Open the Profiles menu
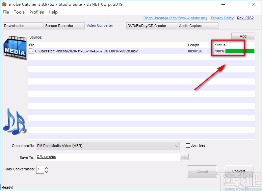 (x=36, y=12)
